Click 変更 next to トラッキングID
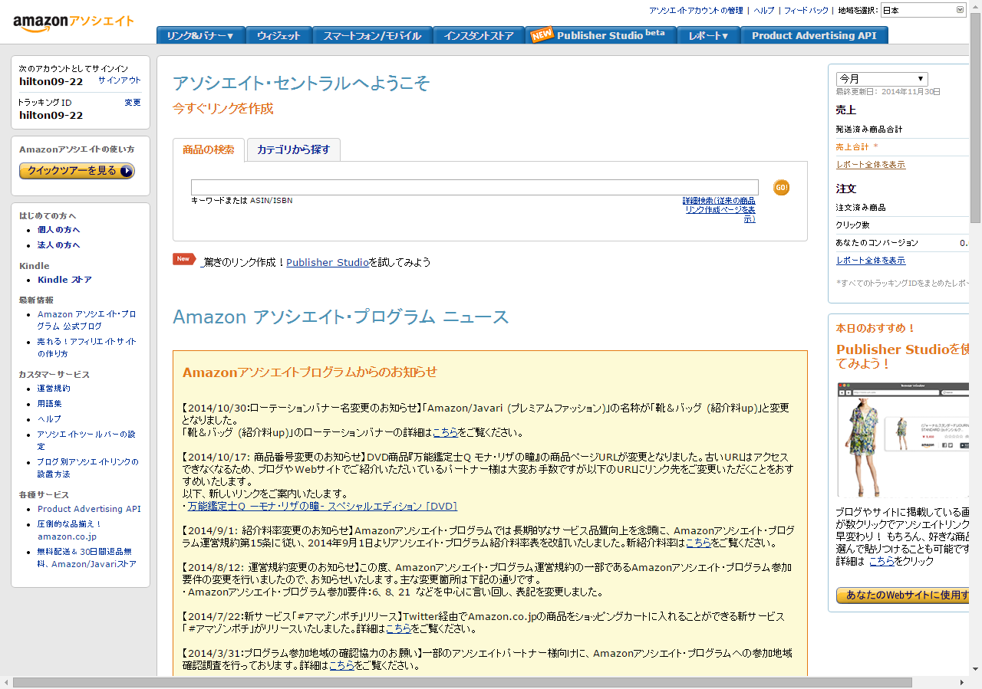 pos(133,103)
